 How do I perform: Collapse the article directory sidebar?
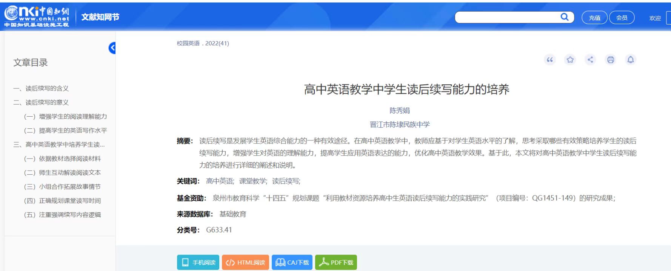tap(112, 48)
